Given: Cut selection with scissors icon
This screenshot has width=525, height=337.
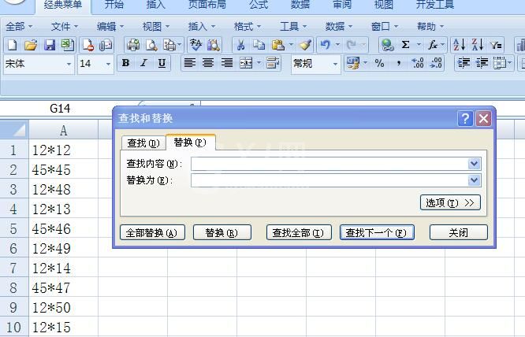Looking at the screenshot, I should pos(240,45).
